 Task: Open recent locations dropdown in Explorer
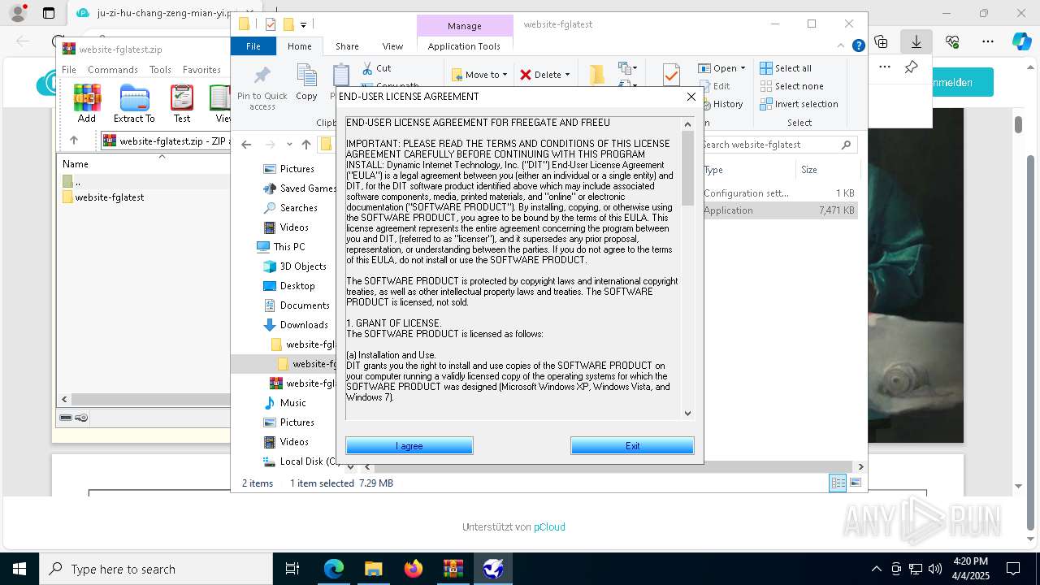[x=289, y=145]
